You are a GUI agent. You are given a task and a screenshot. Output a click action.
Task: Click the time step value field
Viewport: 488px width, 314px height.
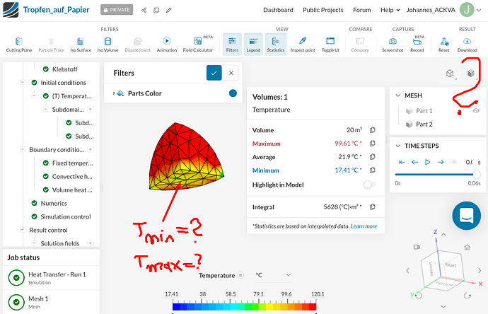tap(469, 162)
